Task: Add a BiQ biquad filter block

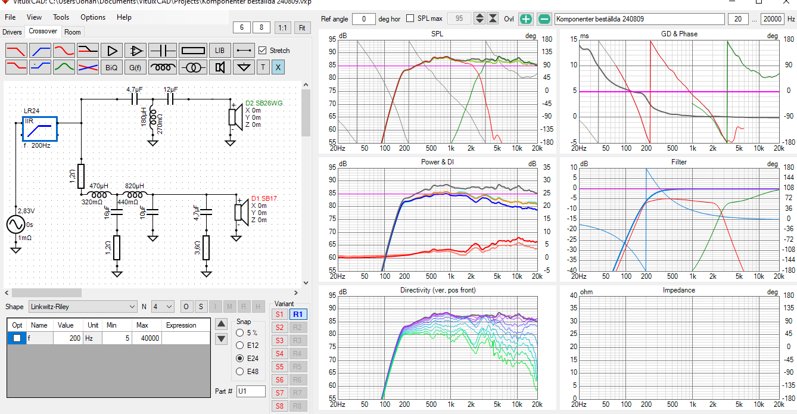Action: pos(111,67)
